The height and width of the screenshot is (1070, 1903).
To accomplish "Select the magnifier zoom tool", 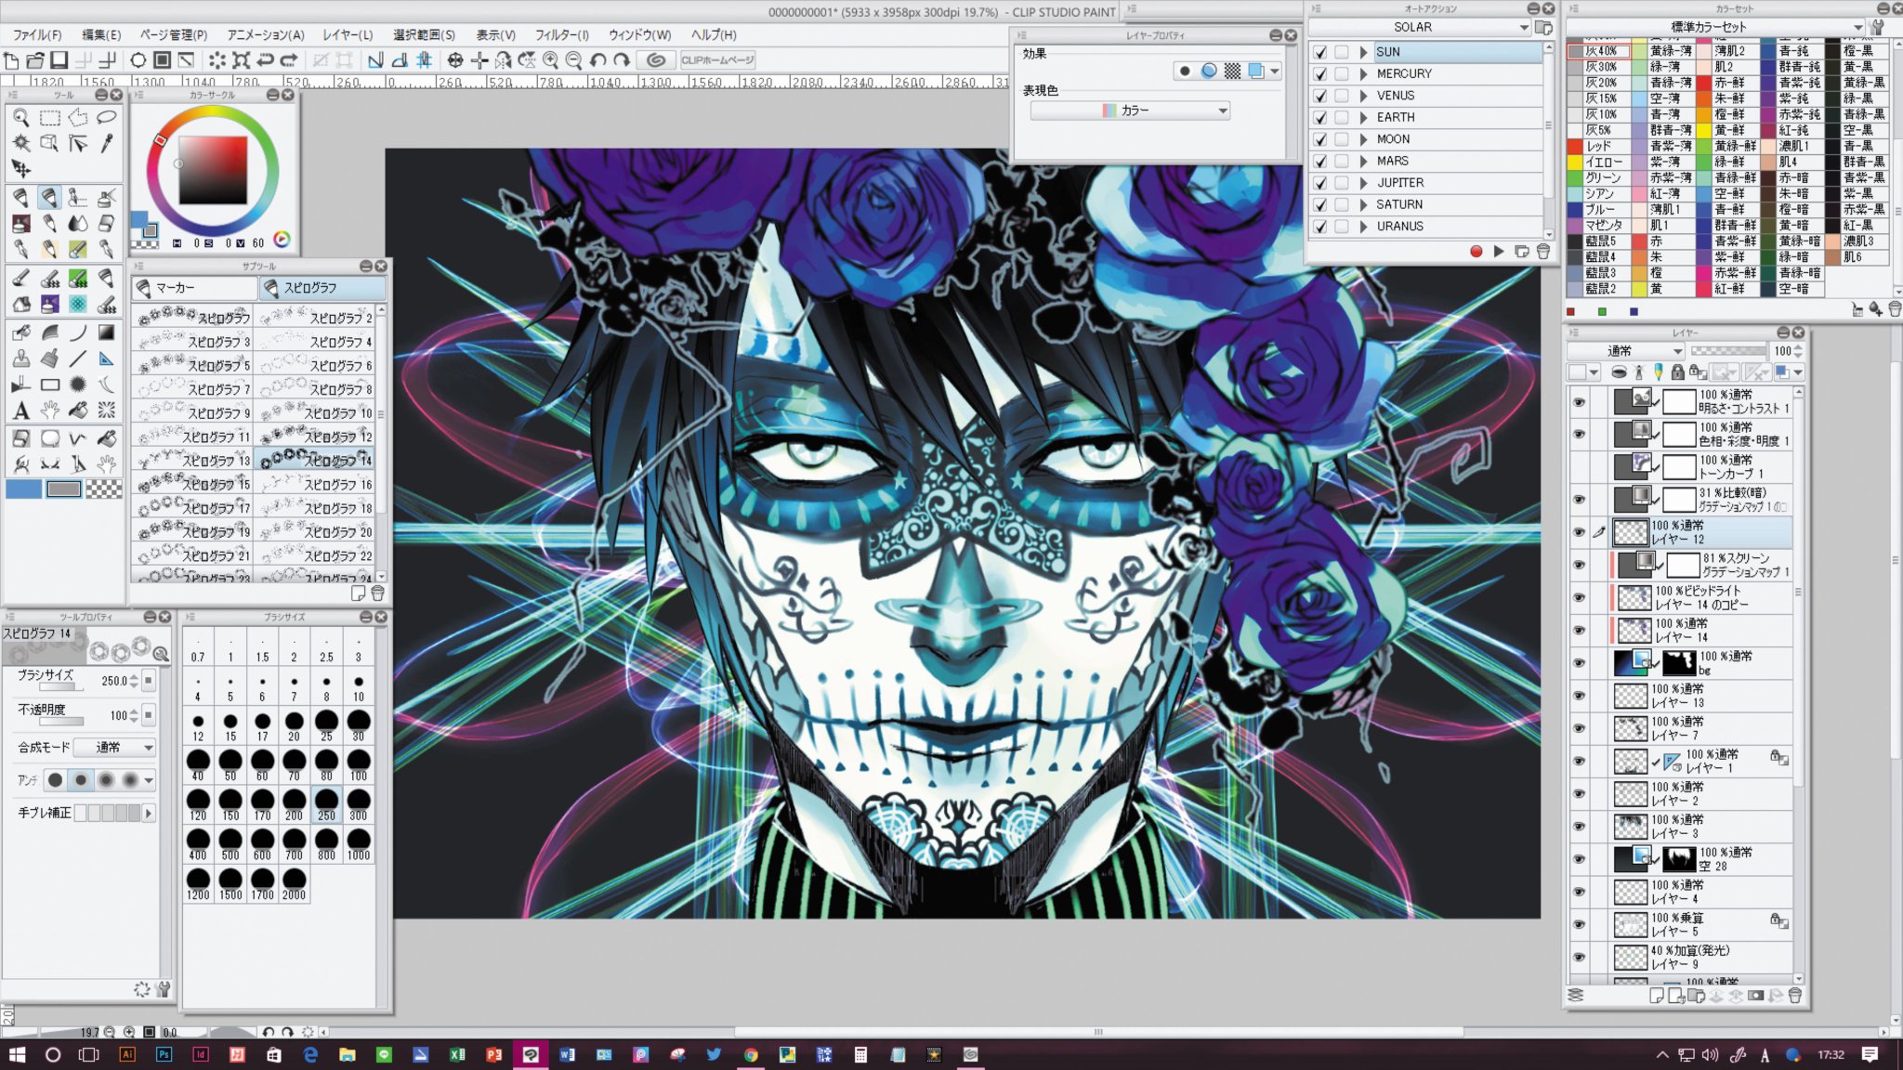I will click(x=20, y=118).
